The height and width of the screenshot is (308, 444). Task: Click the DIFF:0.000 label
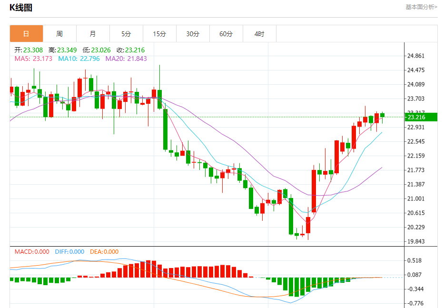point(69,252)
